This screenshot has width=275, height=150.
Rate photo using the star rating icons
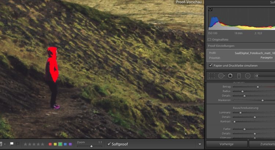coord(33,144)
